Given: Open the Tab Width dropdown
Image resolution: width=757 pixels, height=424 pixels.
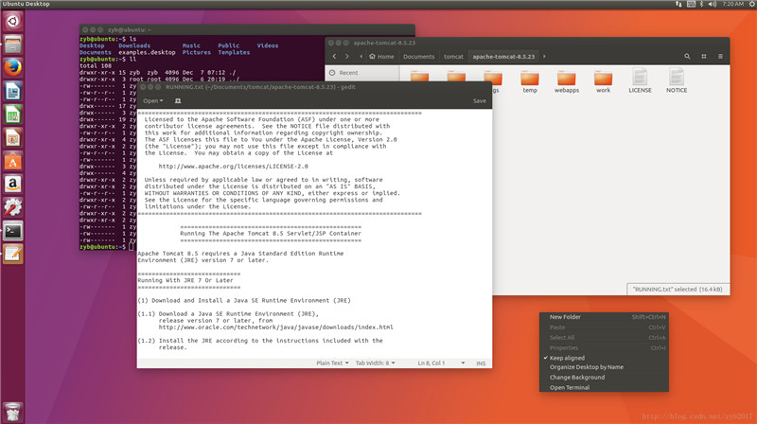Looking at the screenshot, I should (x=378, y=362).
